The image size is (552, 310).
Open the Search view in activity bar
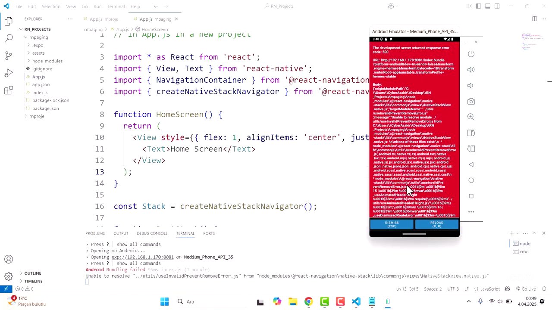(9, 38)
